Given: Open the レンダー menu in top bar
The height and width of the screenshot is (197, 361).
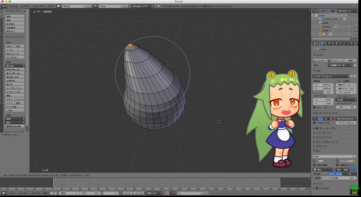Looking at the screenshot, I should 26,6.
